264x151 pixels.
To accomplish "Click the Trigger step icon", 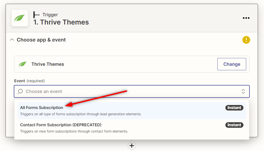I will click(37, 15).
